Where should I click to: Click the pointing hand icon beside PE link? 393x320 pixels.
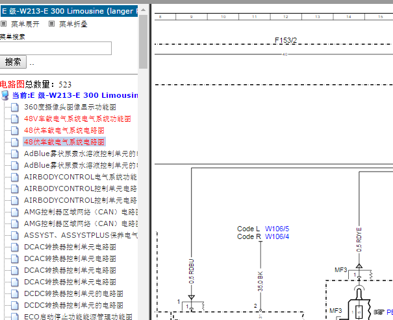point(379,312)
